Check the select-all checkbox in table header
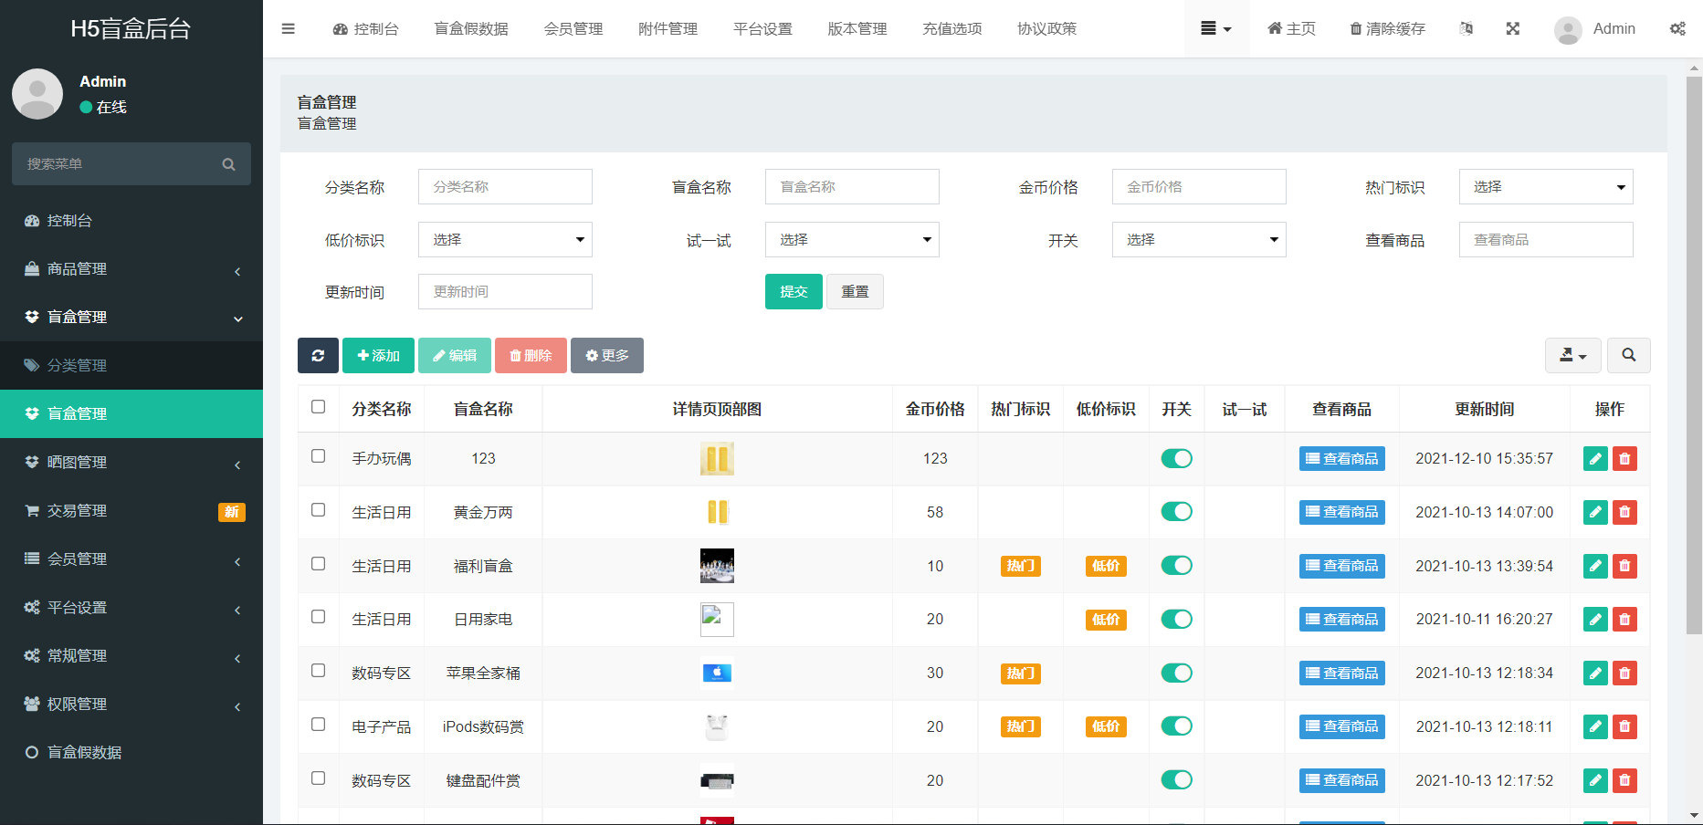This screenshot has height=825, width=1703. (318, 407)
